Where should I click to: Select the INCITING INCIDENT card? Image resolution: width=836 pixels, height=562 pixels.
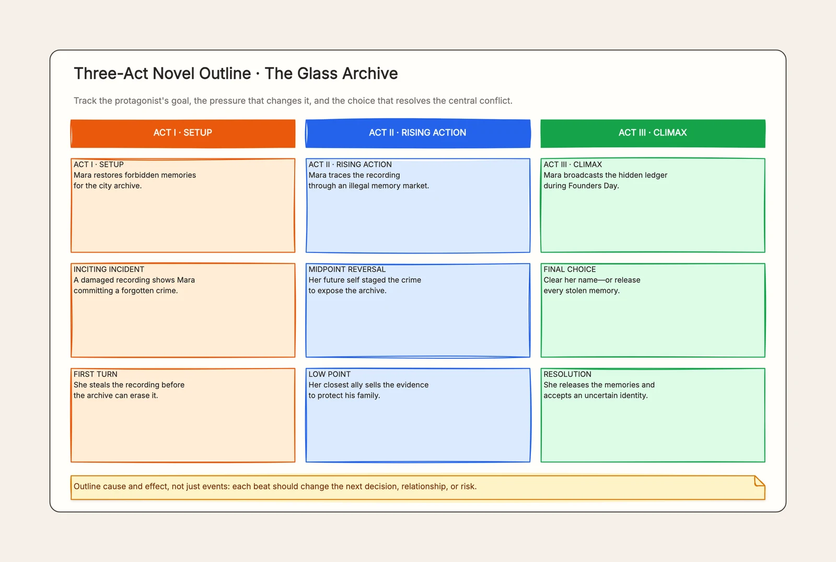pos(183,311)
